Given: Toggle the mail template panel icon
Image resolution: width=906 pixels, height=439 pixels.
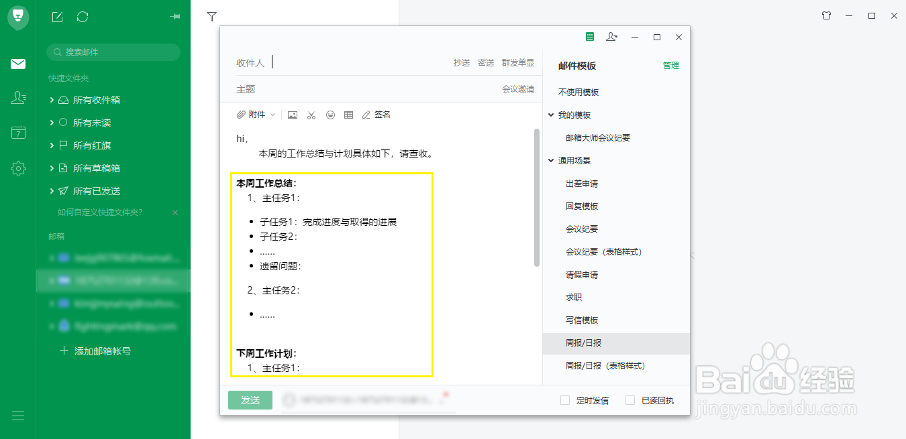Looking at the screenshot, I should [x=590, y=37].
